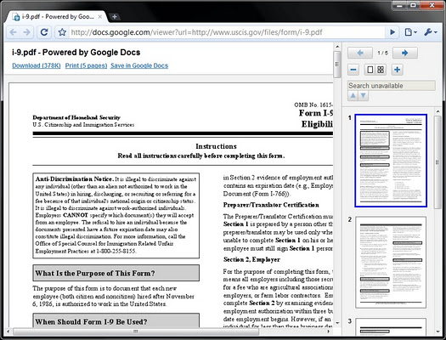Close the browser window
Screen dimensions: 446x340
pos(432,5)
